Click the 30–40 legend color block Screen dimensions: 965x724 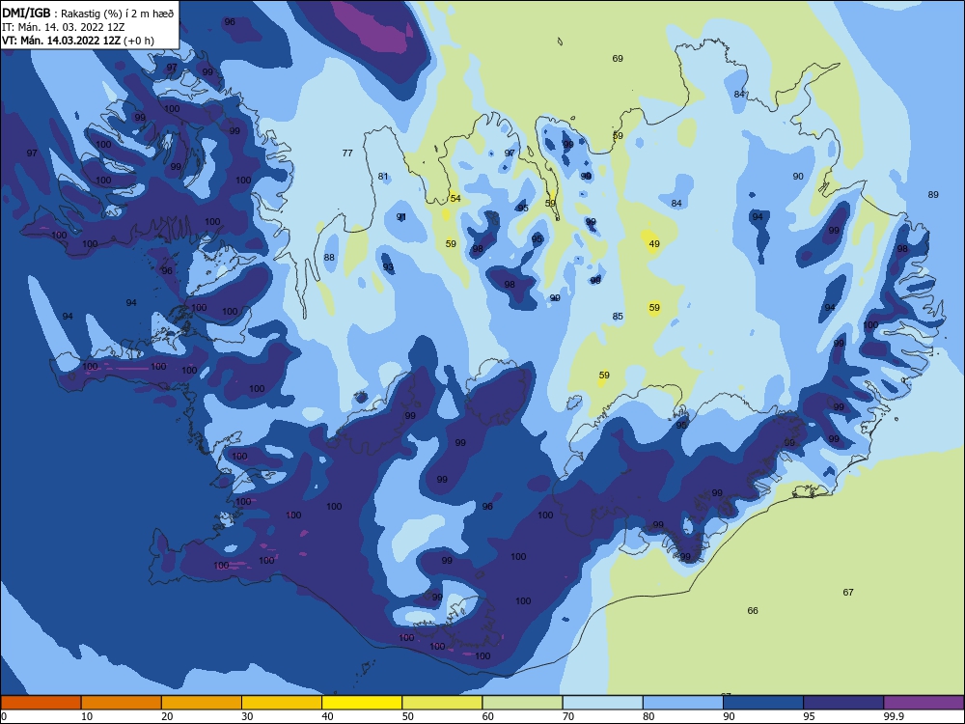click(x=282, y=703)
